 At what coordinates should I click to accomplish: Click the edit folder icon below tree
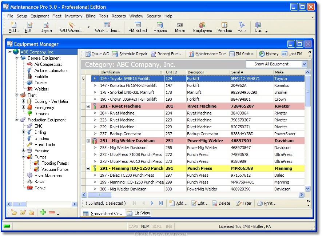[x=23, y=212]
